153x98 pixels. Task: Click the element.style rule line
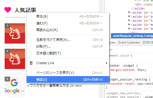[x=121, y=55]
